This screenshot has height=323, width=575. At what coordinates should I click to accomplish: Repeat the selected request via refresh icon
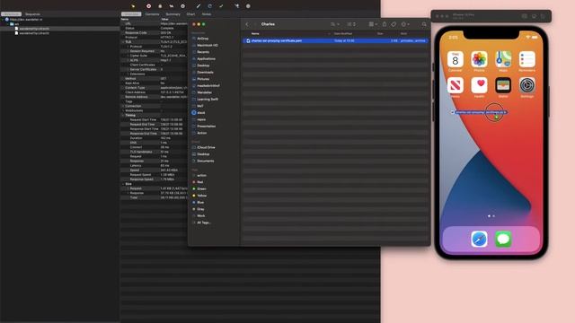(x=209, y=6)
